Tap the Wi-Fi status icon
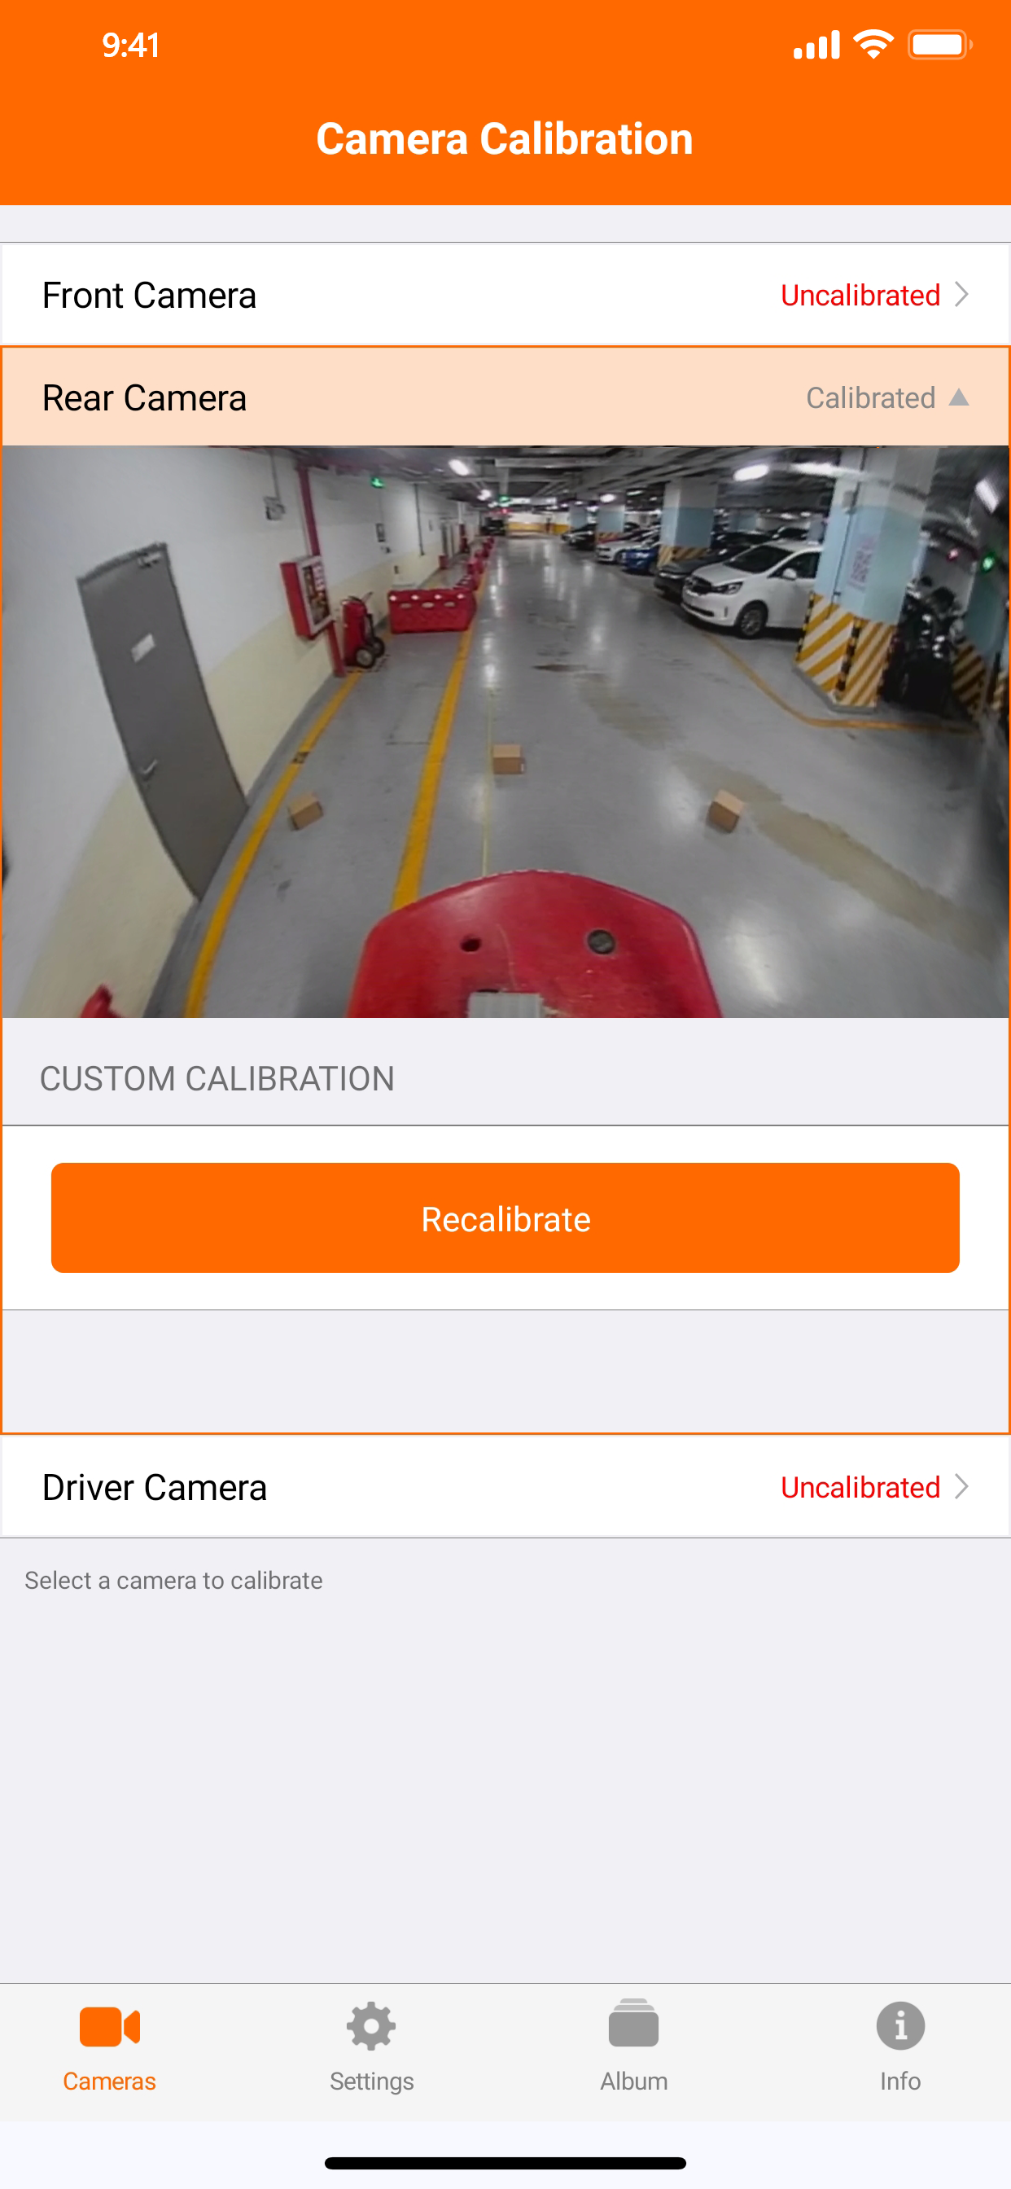 (873, 44)
